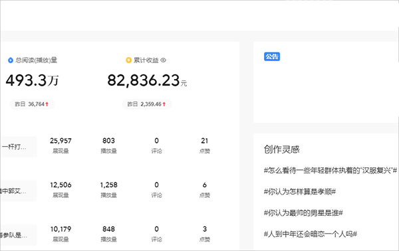Open the topic #你认为怎样算是孝顺#

click(x=300, y=191)
